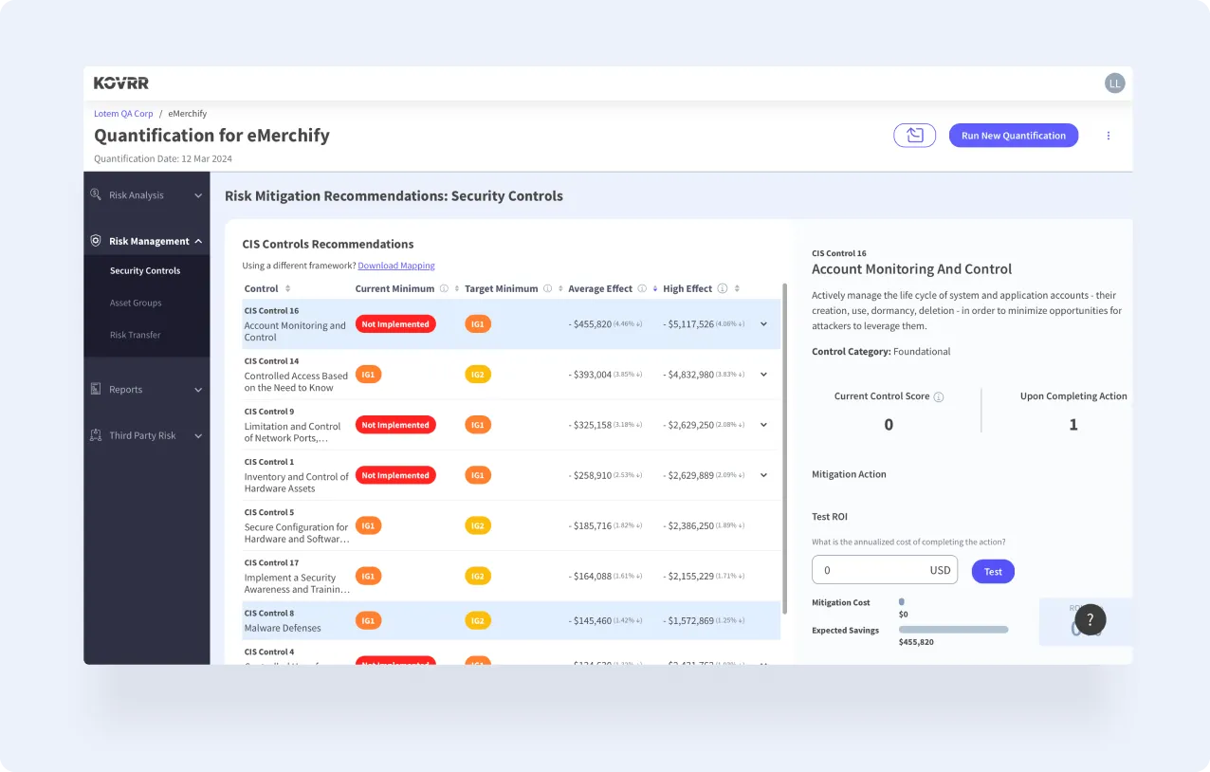The width and height of the screenshot is (1210, 772).
Task: Open Reports via its document icon
Action: click(95, 389)
